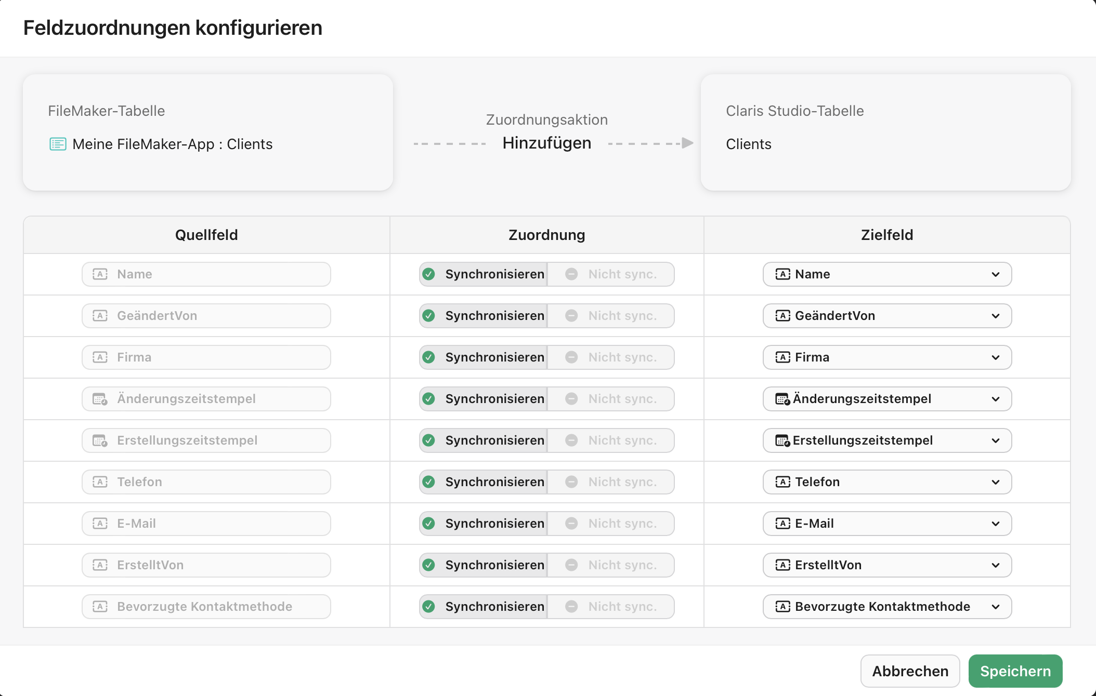Click the FileMaker table icon beside Meine FileMaker-App
Image resolution: width=1096 pixels, height=696 pixels.
57,144
